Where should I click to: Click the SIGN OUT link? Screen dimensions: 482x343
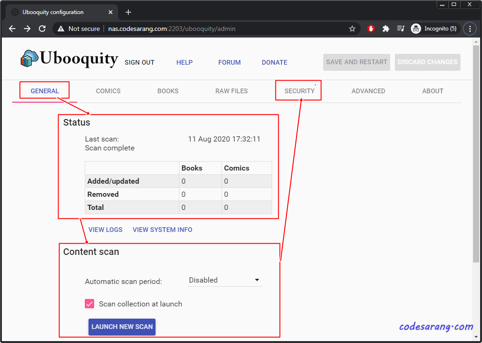click(x=139, y=62)
